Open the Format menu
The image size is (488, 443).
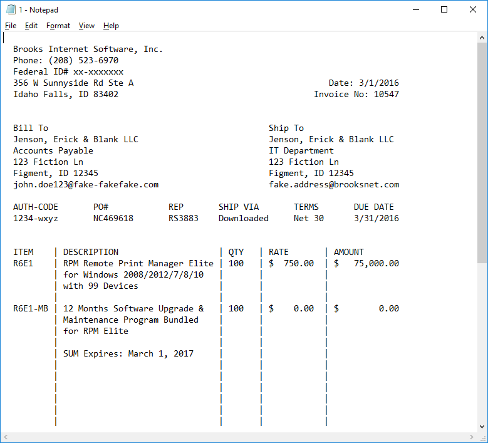point(58,26)
